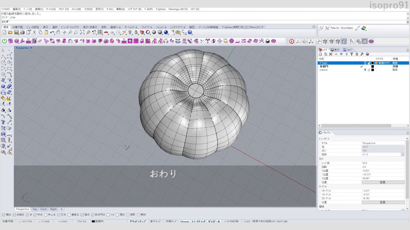Toggle the 四半円点 (Quad) osnap checkbox
Screen dimensions: 410x230
pos(93,215)
